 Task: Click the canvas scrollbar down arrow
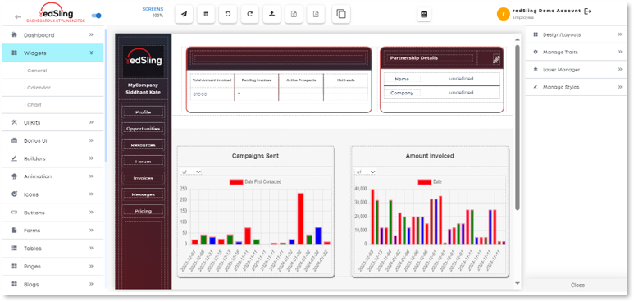click(518, 283)
